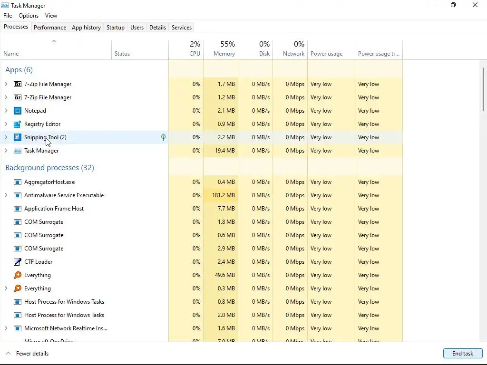Click the vertical scrollbar thumb
Viewport: 487px width, 365px height.
pyautogui.click(x=483, y=89)
